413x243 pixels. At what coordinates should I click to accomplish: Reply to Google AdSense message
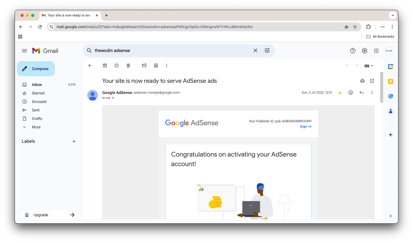361,93
